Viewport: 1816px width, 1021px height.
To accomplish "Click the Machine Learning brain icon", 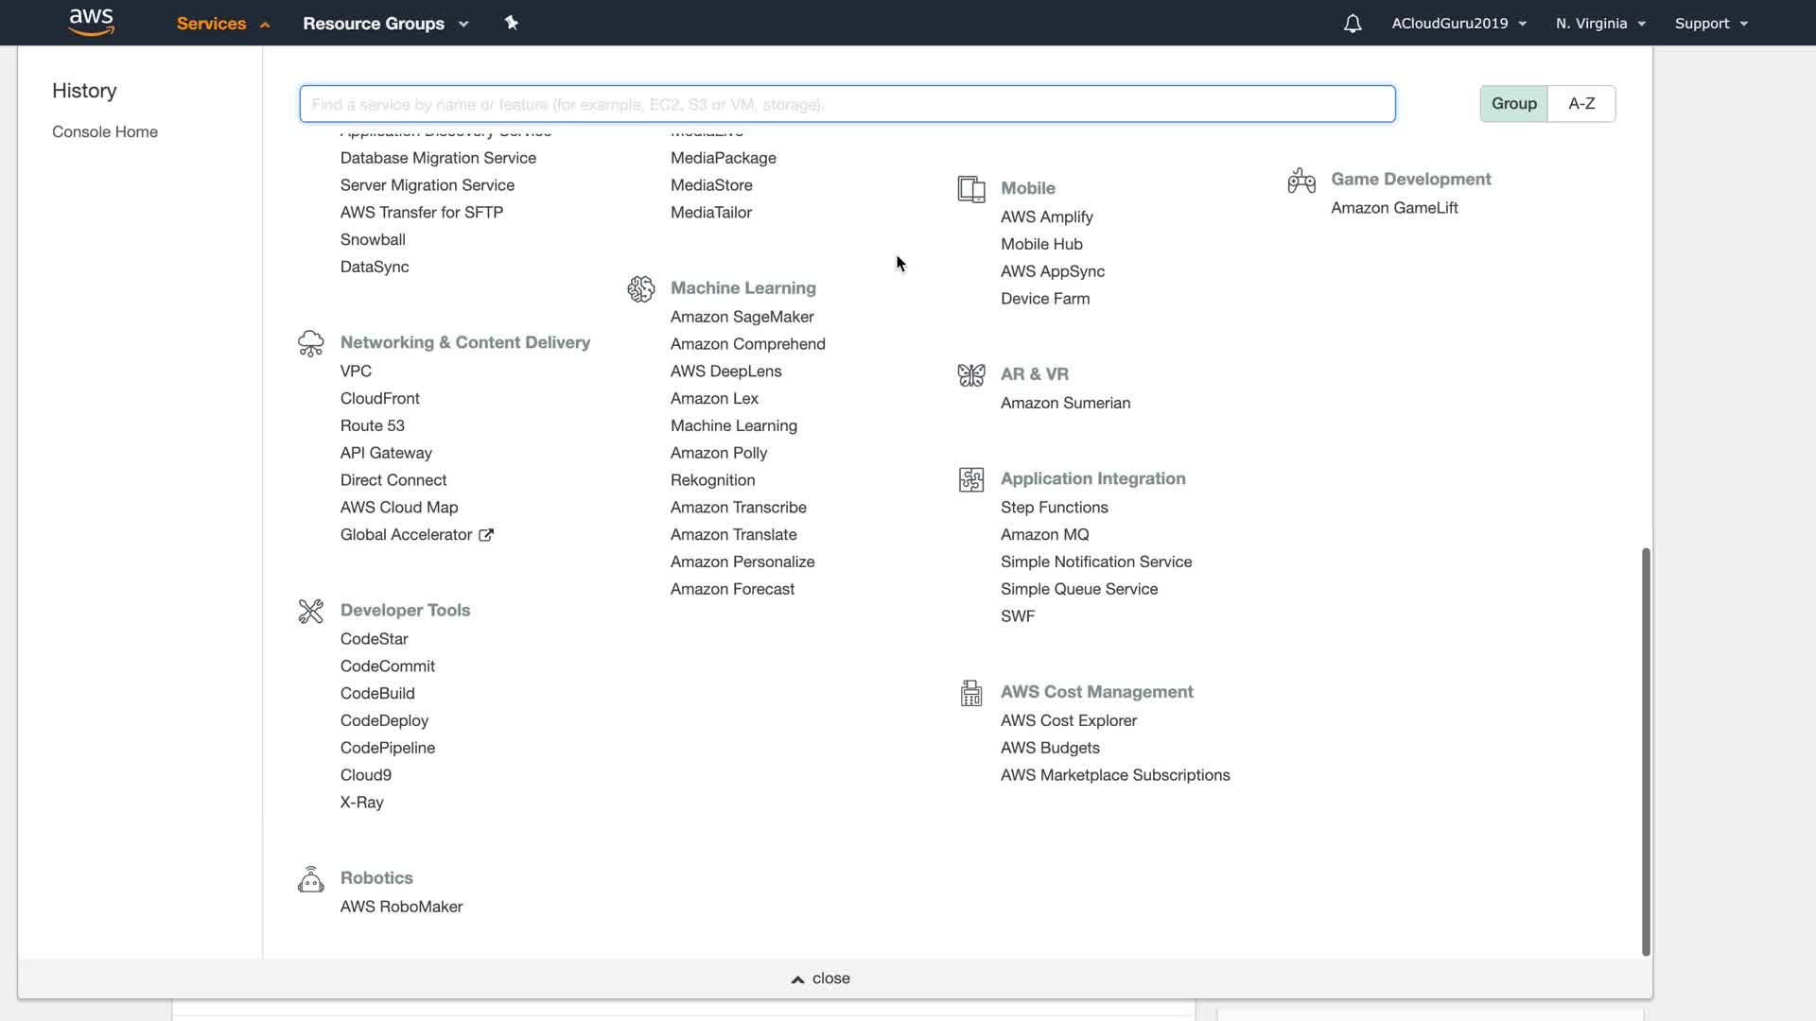I will click(x=641, y=288).
